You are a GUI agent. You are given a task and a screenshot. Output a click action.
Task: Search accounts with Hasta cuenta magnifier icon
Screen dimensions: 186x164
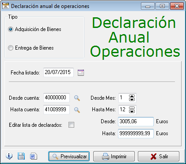click(x=77, y=110)
